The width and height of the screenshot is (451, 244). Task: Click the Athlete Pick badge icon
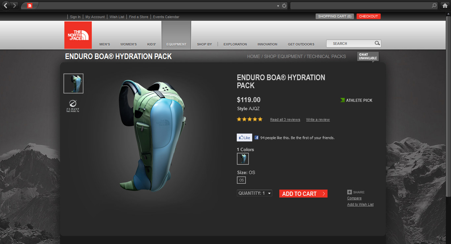[342, 100]
